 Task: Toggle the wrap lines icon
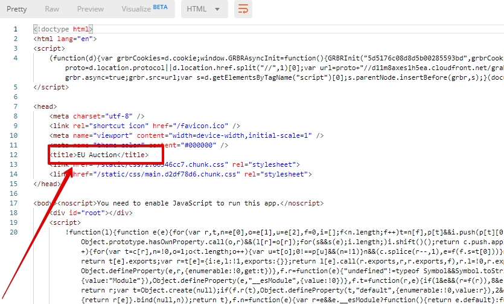pos(243,9)
